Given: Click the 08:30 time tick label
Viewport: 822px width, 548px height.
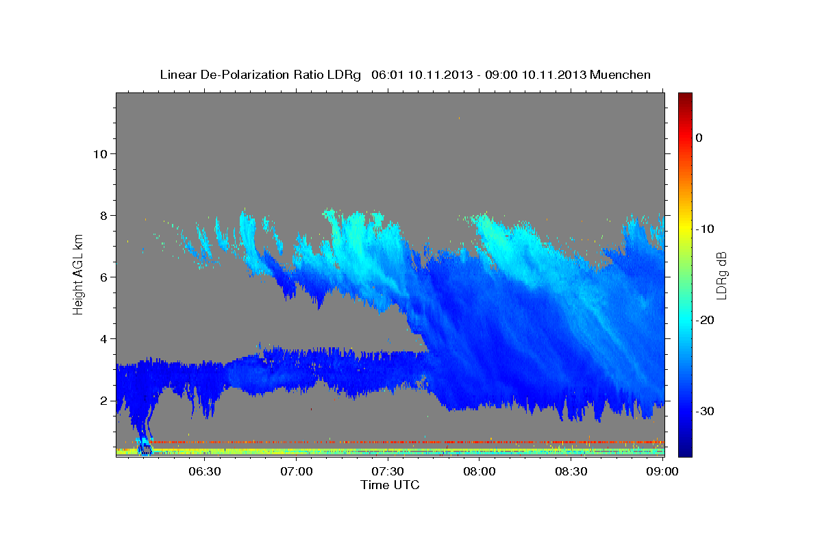Looking at the screenshot, I should pyautogui.click(x=571, y=471).
